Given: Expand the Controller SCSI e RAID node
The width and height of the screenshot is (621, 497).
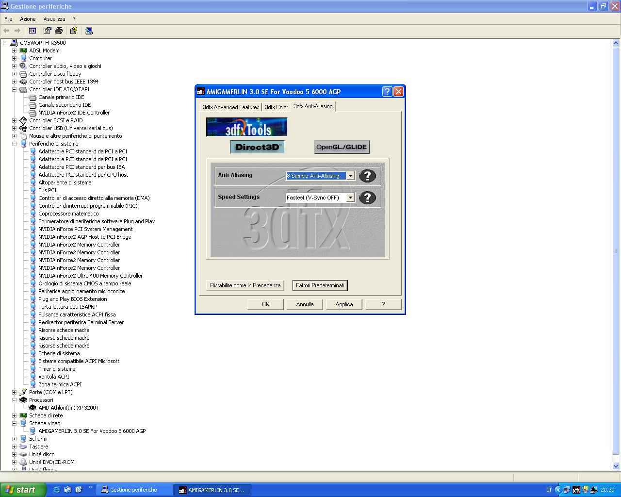Looking at the screenshot, I should pyautogui.click(x=14, y=120).
